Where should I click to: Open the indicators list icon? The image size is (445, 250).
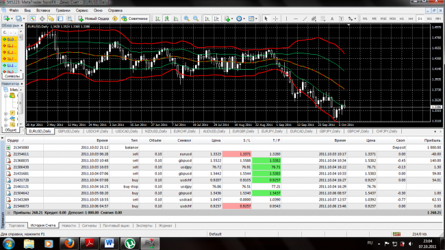point(227,18)
